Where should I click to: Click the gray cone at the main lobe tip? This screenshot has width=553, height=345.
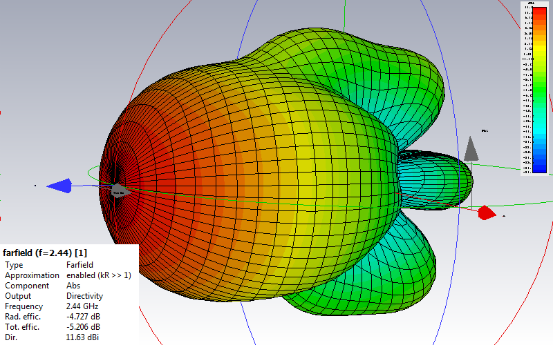click(119, 190)
